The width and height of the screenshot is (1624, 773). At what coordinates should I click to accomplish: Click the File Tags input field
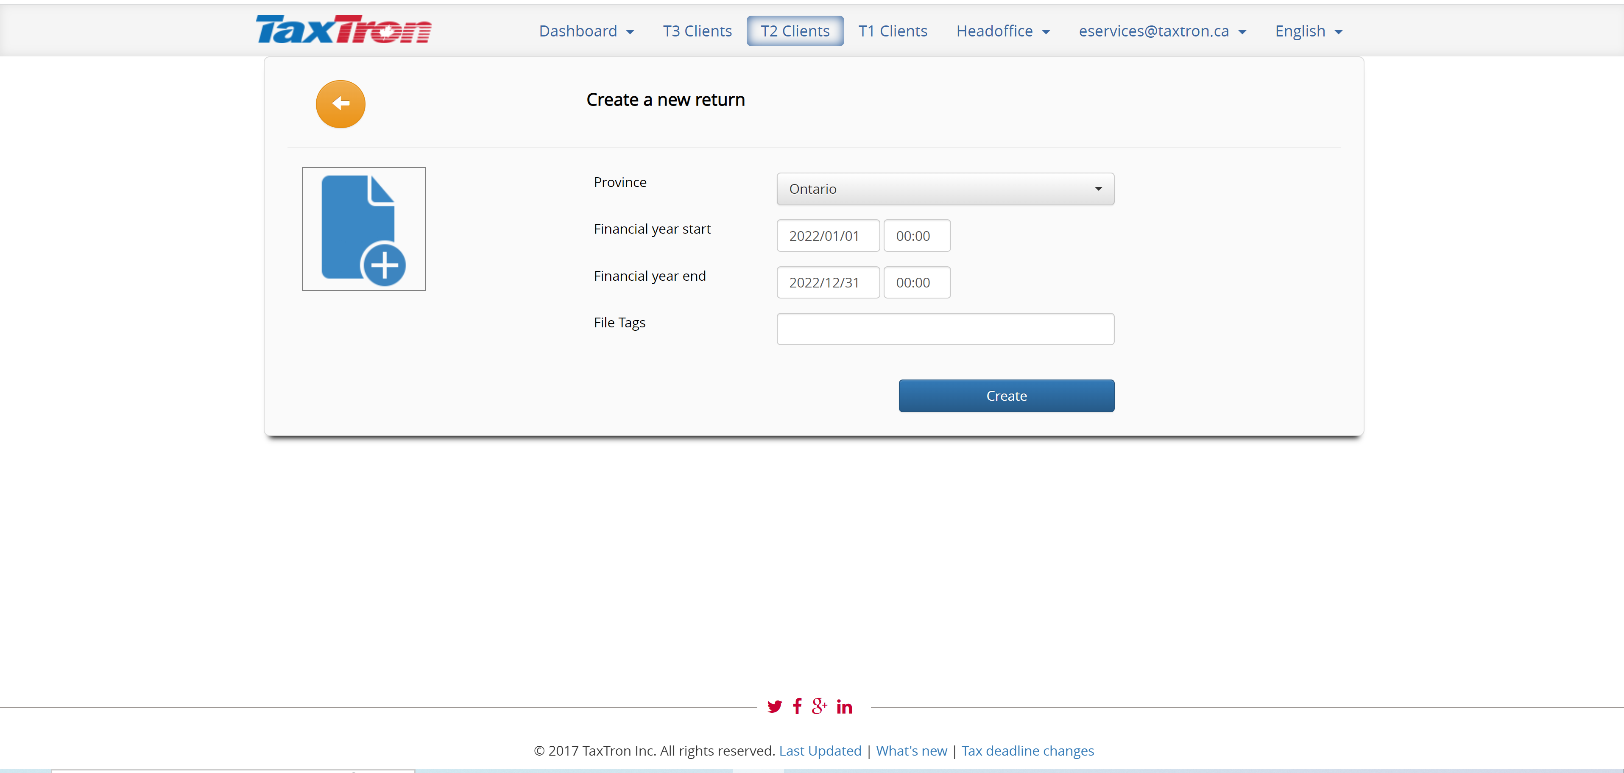pos(945,329)
